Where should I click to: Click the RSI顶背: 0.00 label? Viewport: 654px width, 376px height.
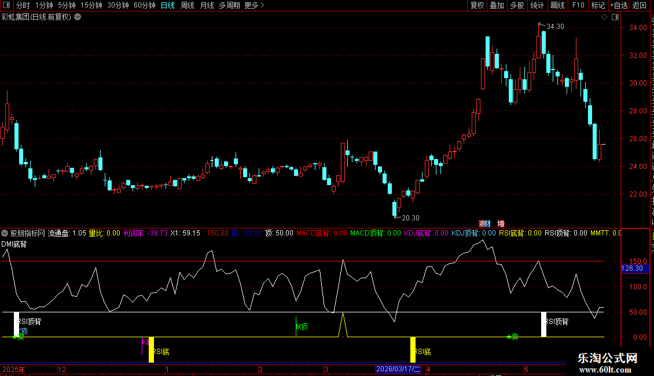click(566, 233)
